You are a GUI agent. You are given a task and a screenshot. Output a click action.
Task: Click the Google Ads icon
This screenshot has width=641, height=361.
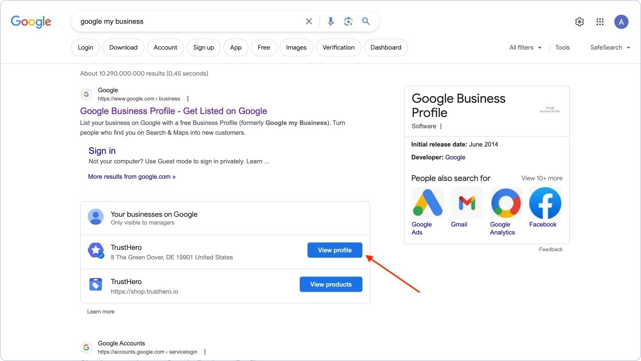[x=427, y=203]
